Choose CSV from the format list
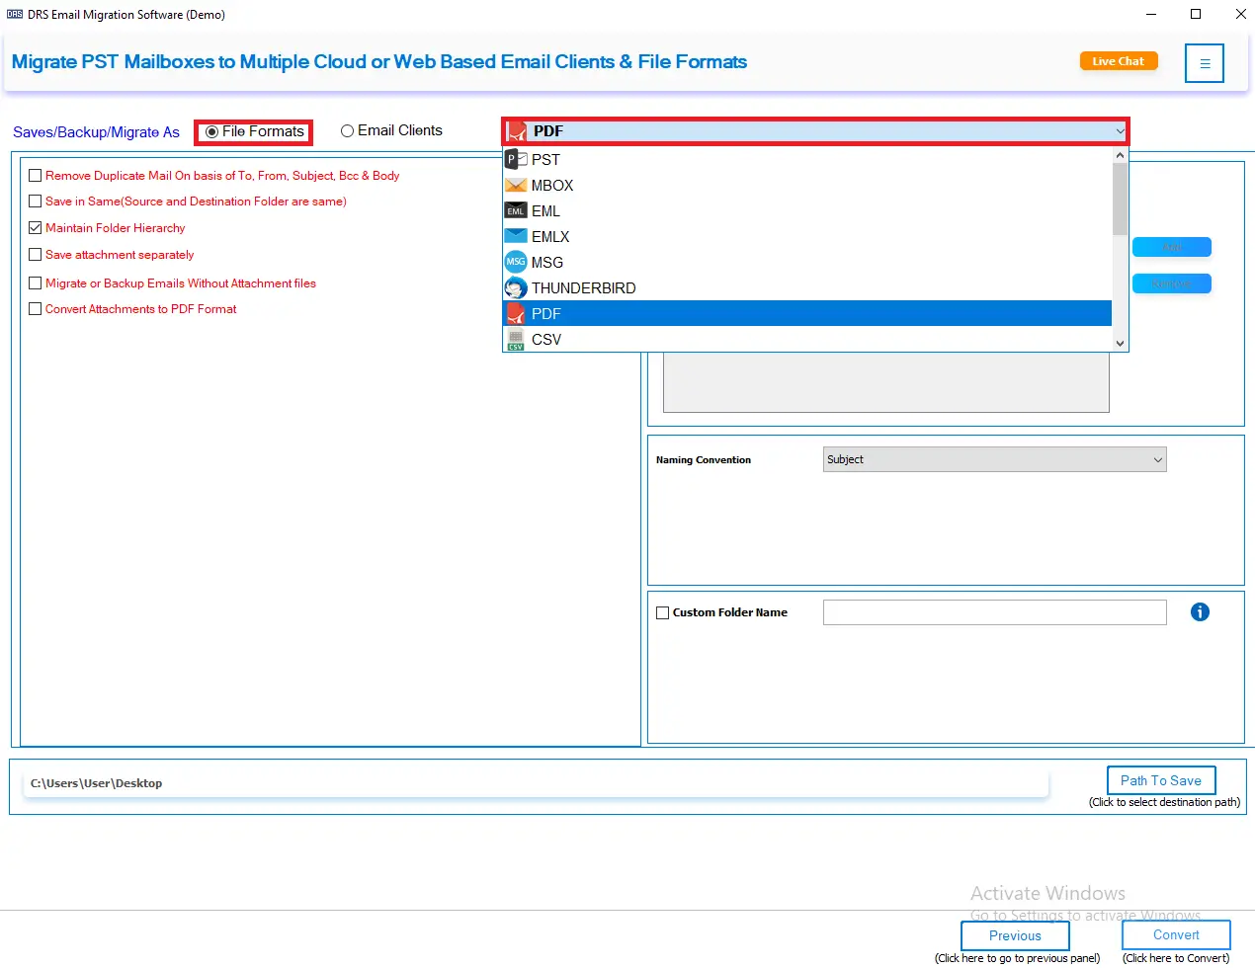 [x=807, y=339]
